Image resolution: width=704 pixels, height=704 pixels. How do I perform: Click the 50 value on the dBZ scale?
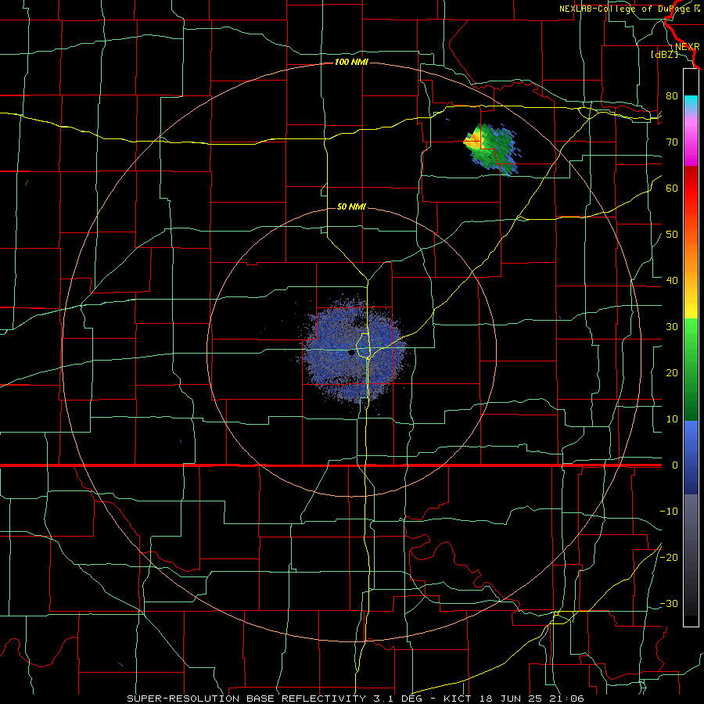click(672, 235)
